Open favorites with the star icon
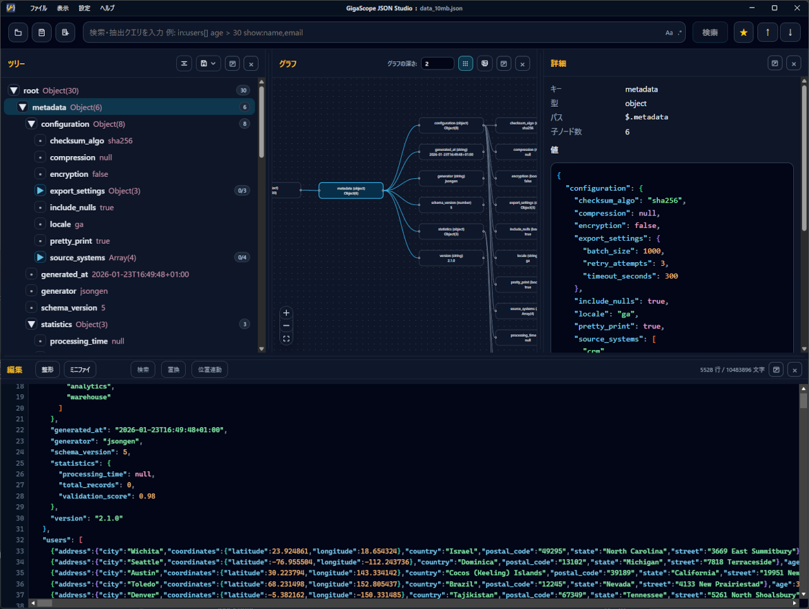Image resolution: width=809 pixels, height=609 pixels. coord(744,32)
